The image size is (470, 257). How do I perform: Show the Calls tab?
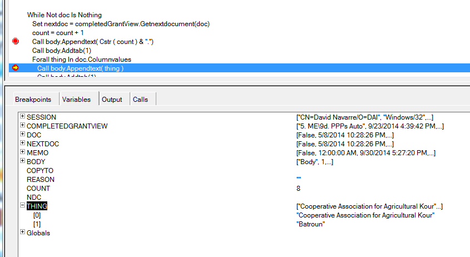(x=140, y=99)
